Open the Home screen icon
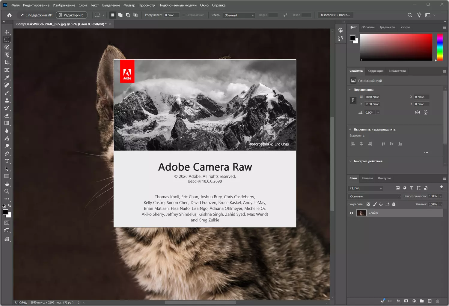Viewport: 449px width, 306px height. (x=9, y=15)
